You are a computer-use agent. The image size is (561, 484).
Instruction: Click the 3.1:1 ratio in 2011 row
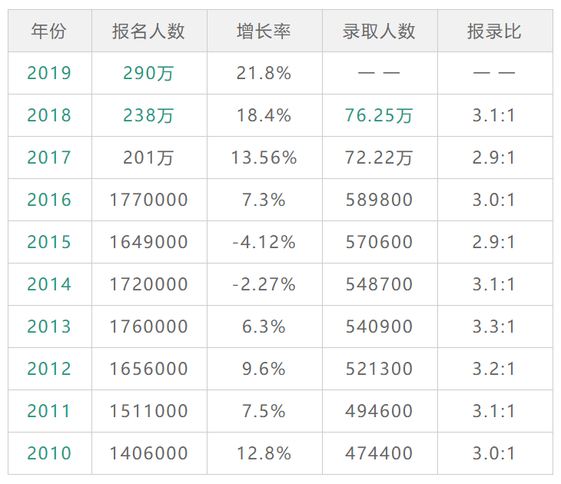coord(494,411)
